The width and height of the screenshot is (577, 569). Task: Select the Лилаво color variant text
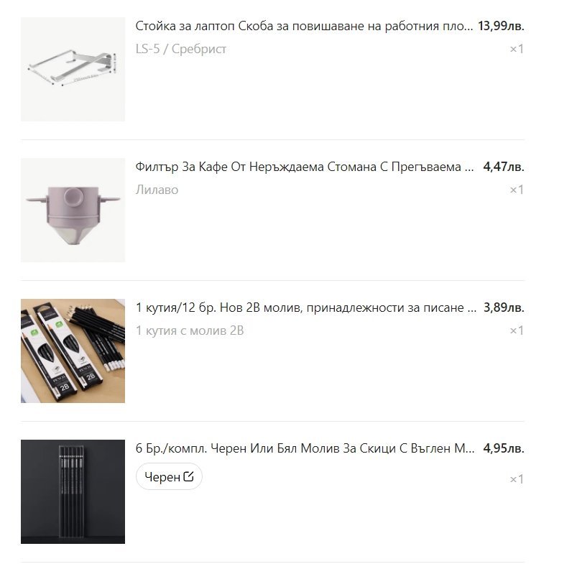pyautogui.click(x=157, y=190)
